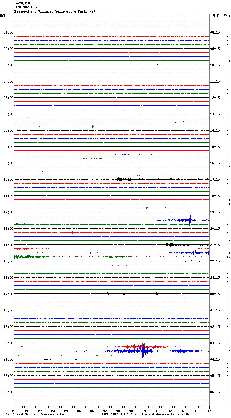This screenshot has width=231, height=418.
Task: Click the 06:15 UTC time label
Action: click(x=215, y=392)
